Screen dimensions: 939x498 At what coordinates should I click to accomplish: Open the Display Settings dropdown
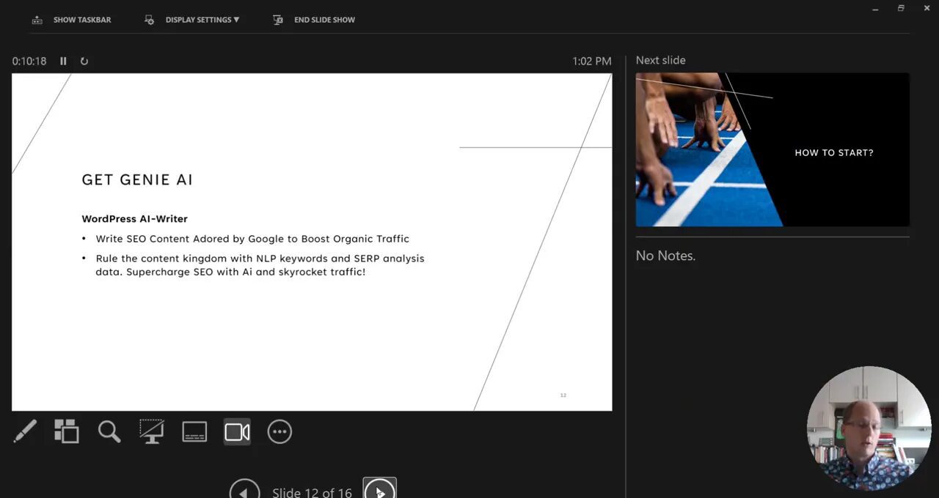click(191, 20)
